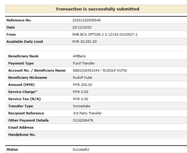The image size is (187, 153).
Task: Click the Service Charge* label
Action: point(23,92)
